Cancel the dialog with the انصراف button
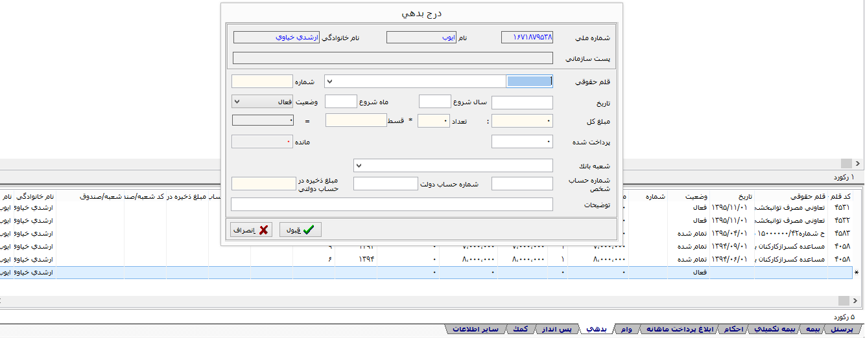Screen dimensions: 865x338 point(252,230)
